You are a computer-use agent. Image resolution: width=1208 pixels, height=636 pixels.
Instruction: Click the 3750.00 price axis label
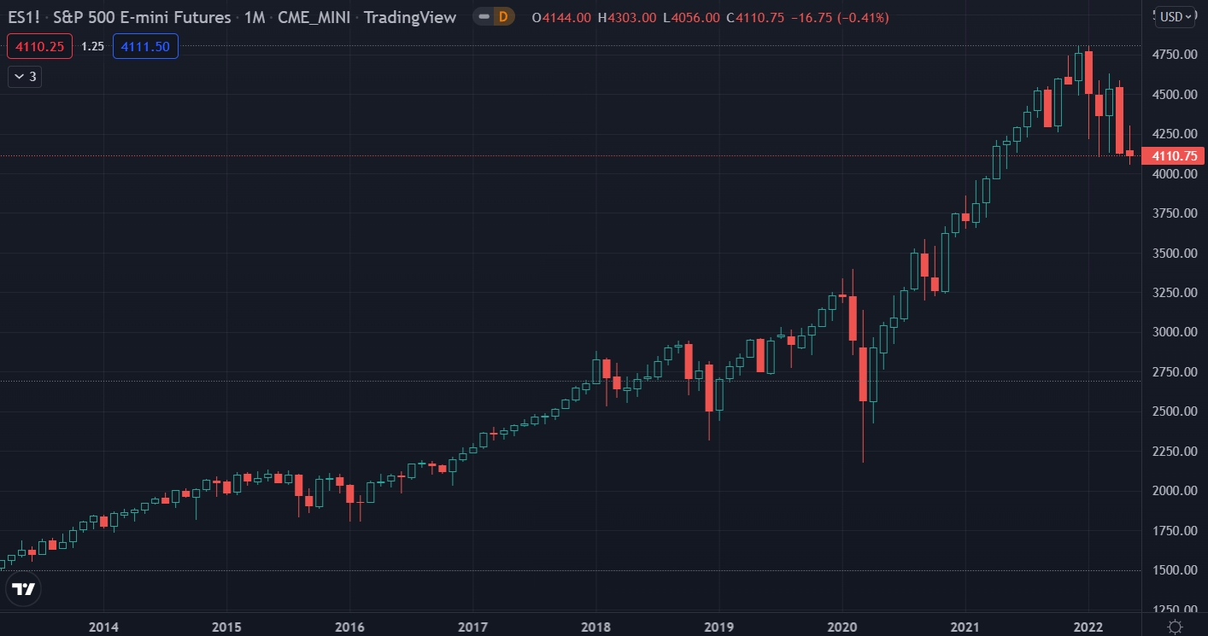pyautogui.click(x=1174, y=213)
